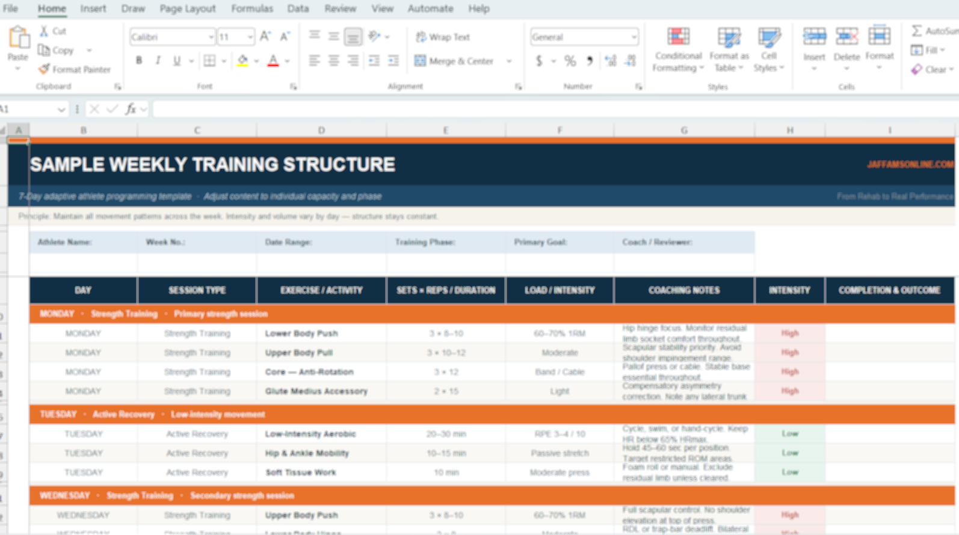Screen dimensions: 959x535
Task: Click the Borders icon
Action: tap(209, 61)
